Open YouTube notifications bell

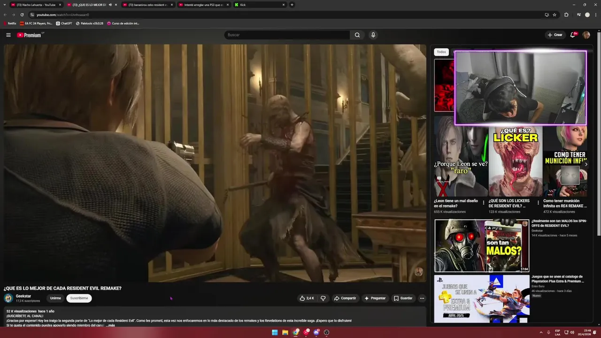[x=573, y=35]
